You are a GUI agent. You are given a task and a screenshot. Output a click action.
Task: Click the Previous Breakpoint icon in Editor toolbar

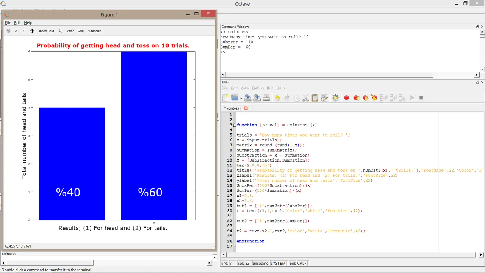pos(356,98)
